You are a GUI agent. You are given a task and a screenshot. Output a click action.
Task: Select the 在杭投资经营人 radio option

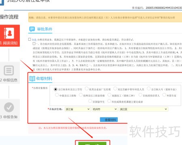pyautogui.click(x=140, y=95)
